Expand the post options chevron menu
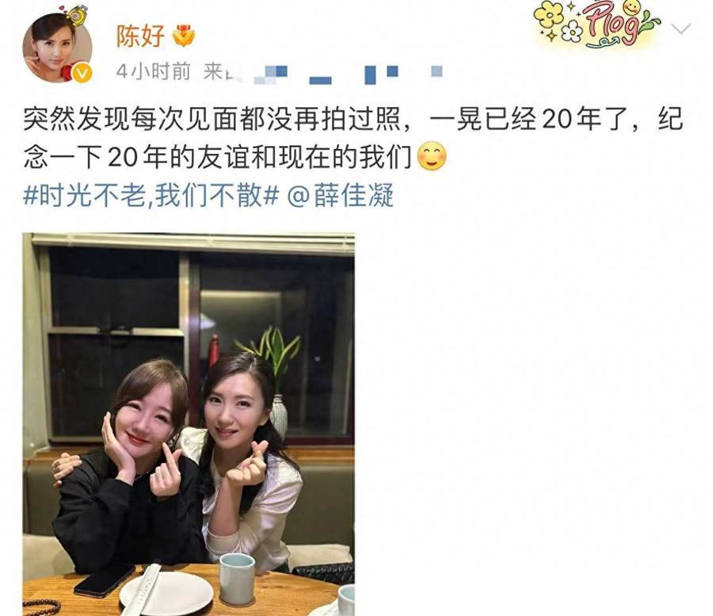Screen dimensions: 713x616 (x=681, y=29)
